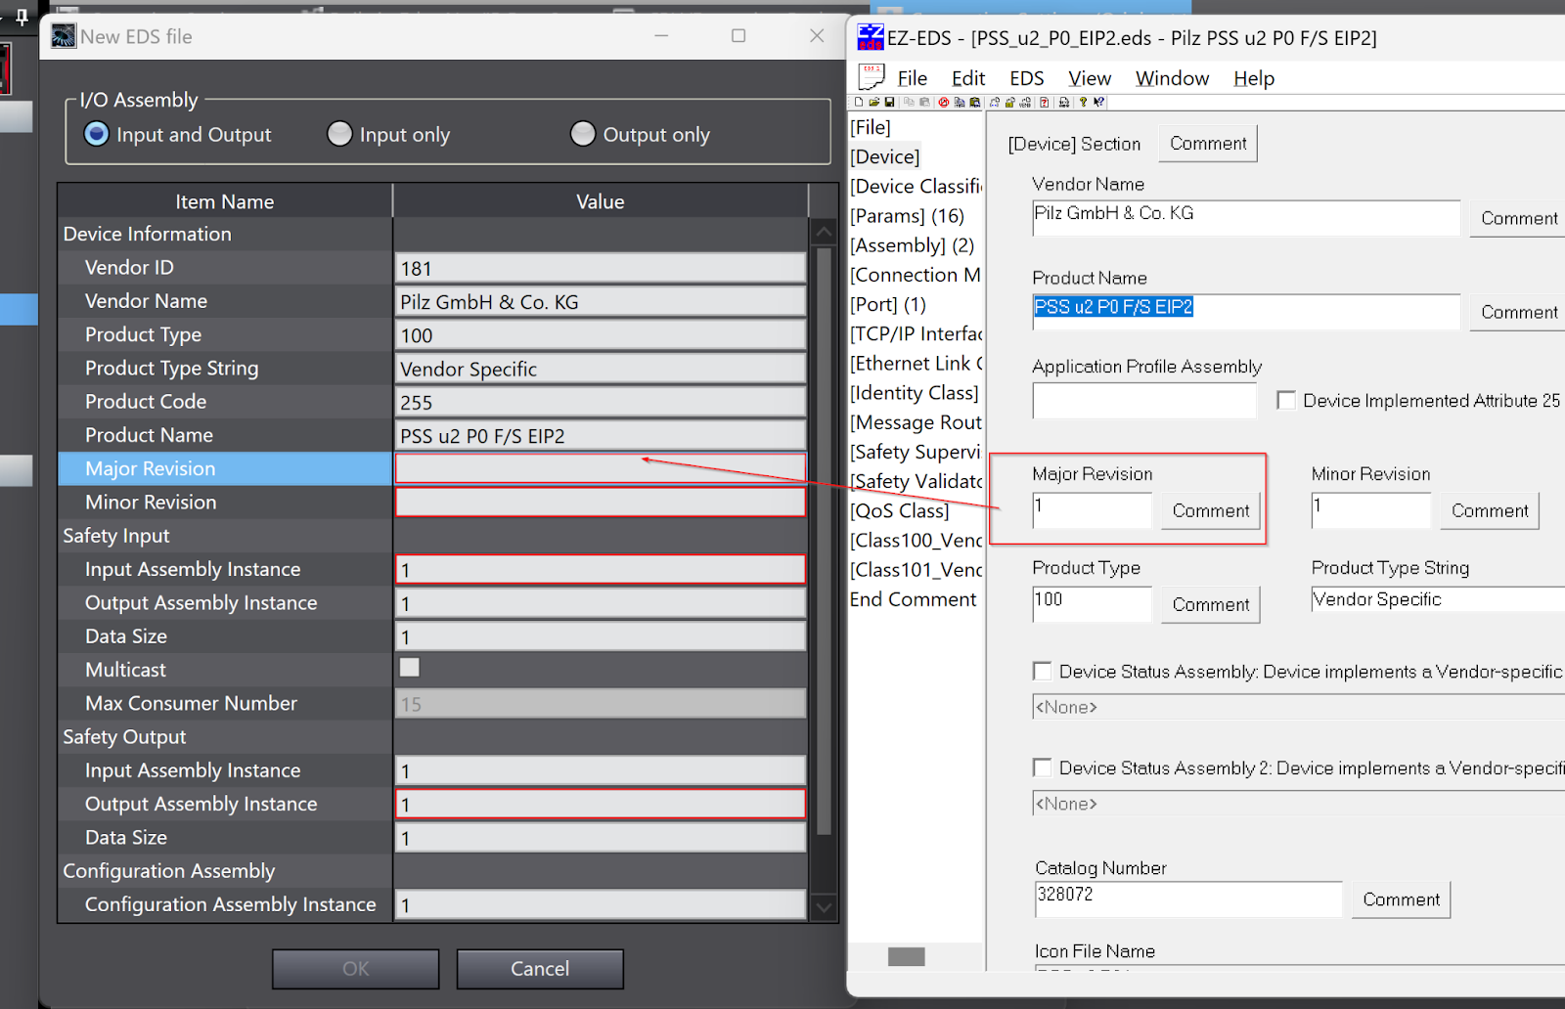
Task: Click the red question-mark document icon
Action: [x=1045, y=102]
